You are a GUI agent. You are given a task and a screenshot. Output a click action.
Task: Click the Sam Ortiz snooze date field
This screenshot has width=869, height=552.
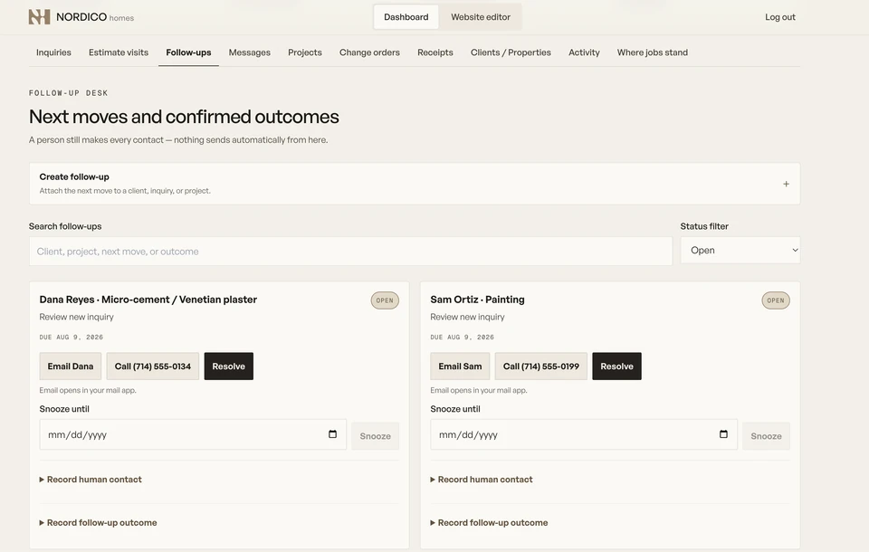(584, 434)
